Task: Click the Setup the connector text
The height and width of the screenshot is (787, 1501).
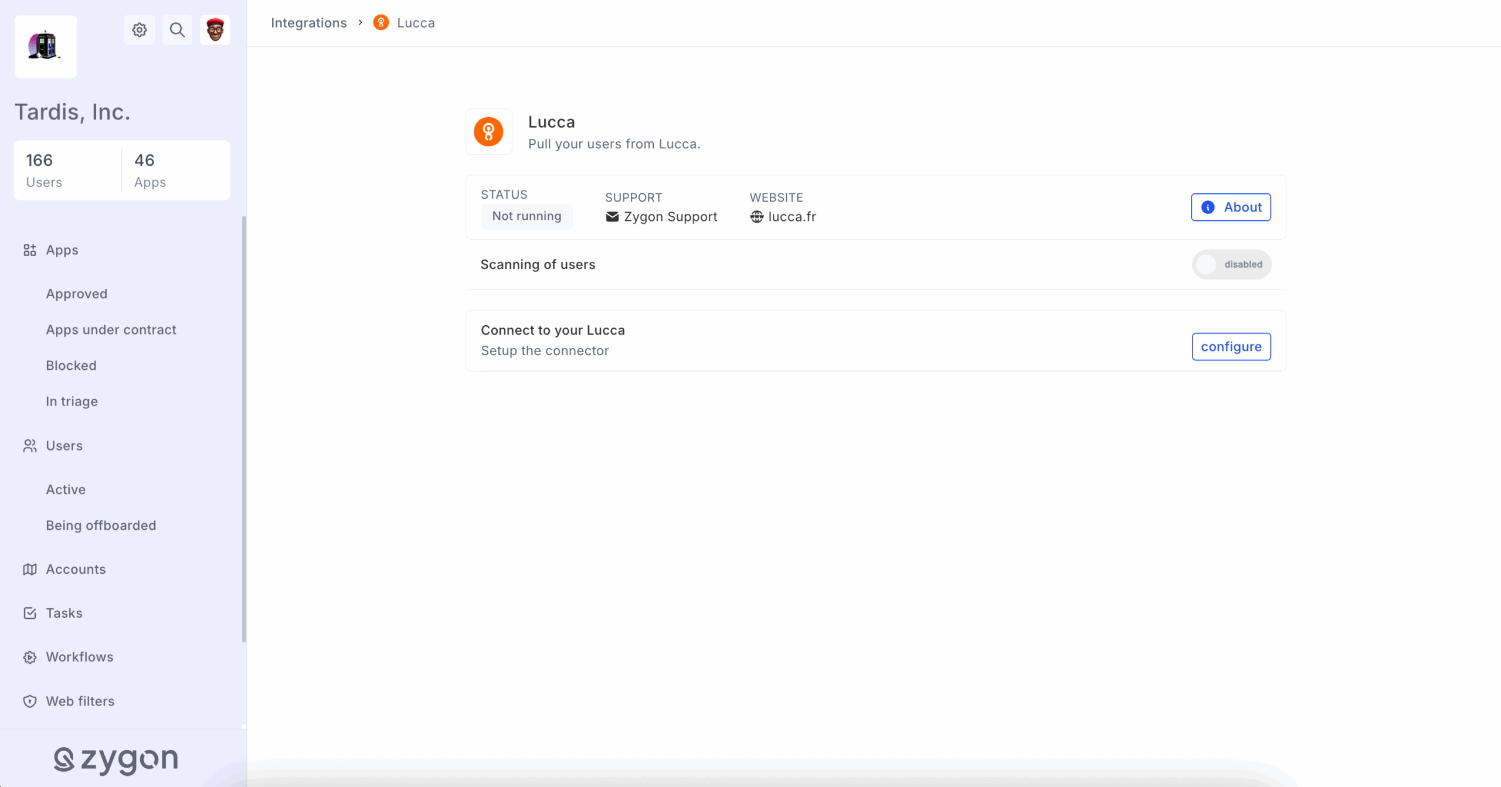Action: tap(545, 351)
